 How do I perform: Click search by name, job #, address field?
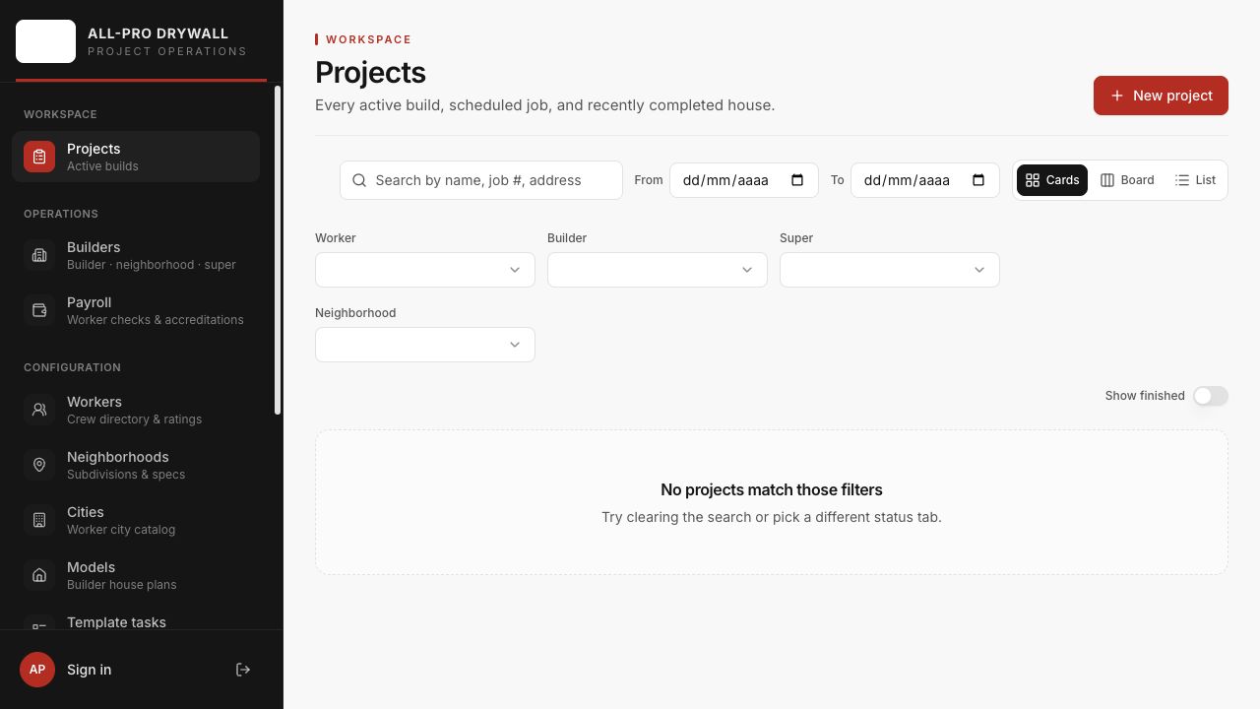point(481,180)
